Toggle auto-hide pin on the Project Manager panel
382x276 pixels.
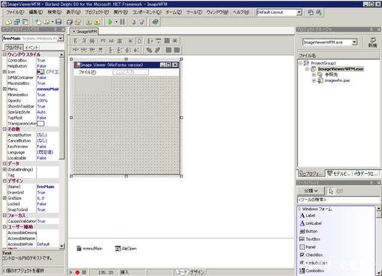[371, 29]
